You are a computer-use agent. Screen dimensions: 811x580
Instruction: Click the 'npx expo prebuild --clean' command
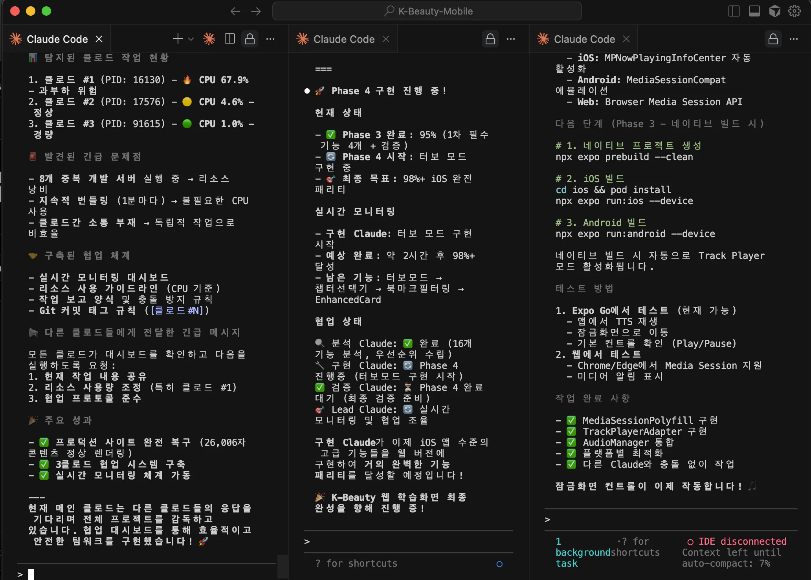624,157
